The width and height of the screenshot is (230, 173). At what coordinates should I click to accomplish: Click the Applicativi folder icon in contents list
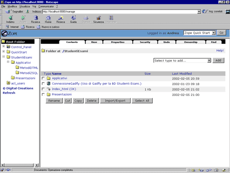[x=49, y=78]
